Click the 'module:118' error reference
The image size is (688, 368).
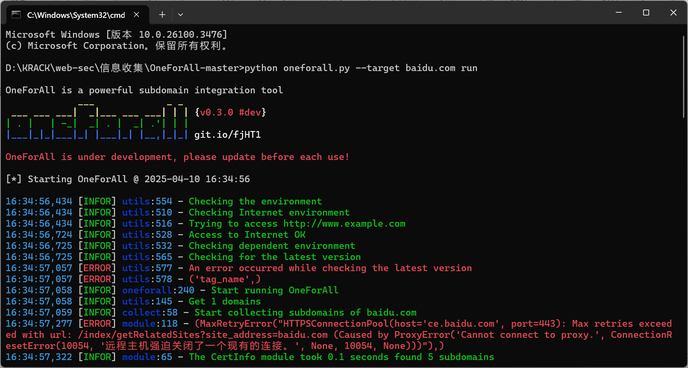click(150, 324)
